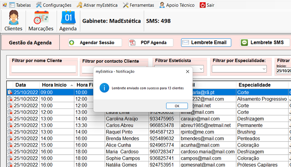Export agenda with PDF Agenda button
The image size is (291, 167).
point(151,43)
